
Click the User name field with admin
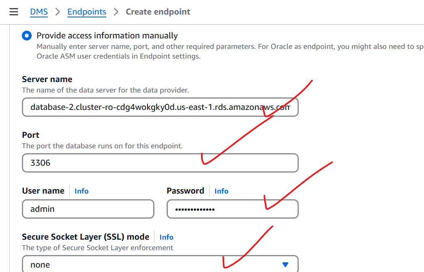tap(88, 209)
